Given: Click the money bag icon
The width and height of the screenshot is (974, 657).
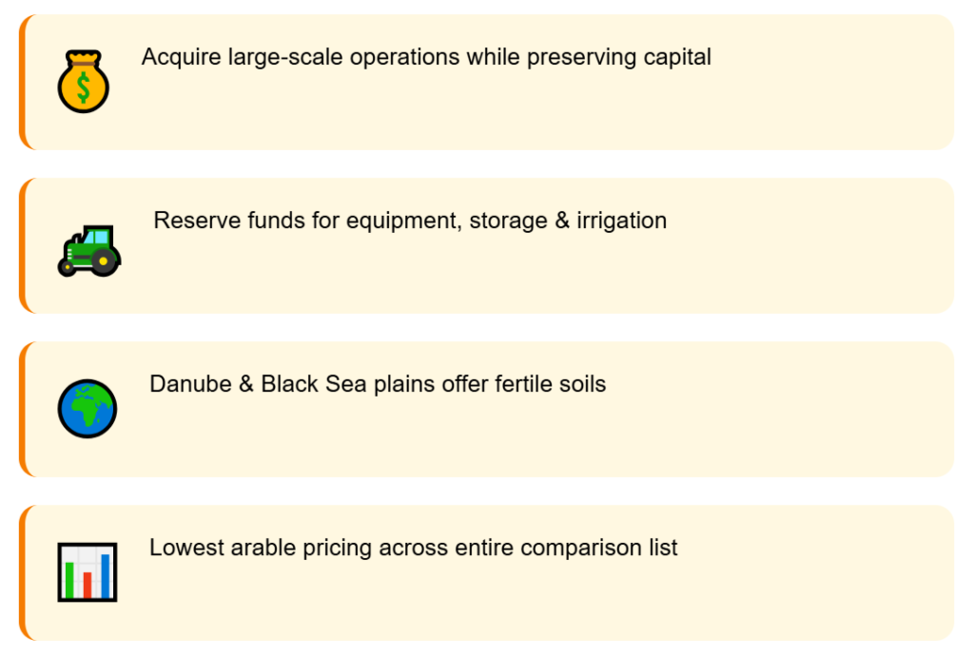Looking at the screenshot, I should pyautogui.click(x=84, y=84).
